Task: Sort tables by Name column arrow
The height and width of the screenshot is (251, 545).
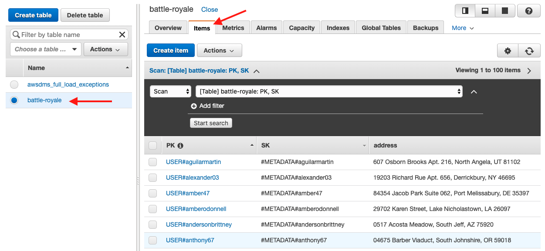Action: tap(127, 68)
